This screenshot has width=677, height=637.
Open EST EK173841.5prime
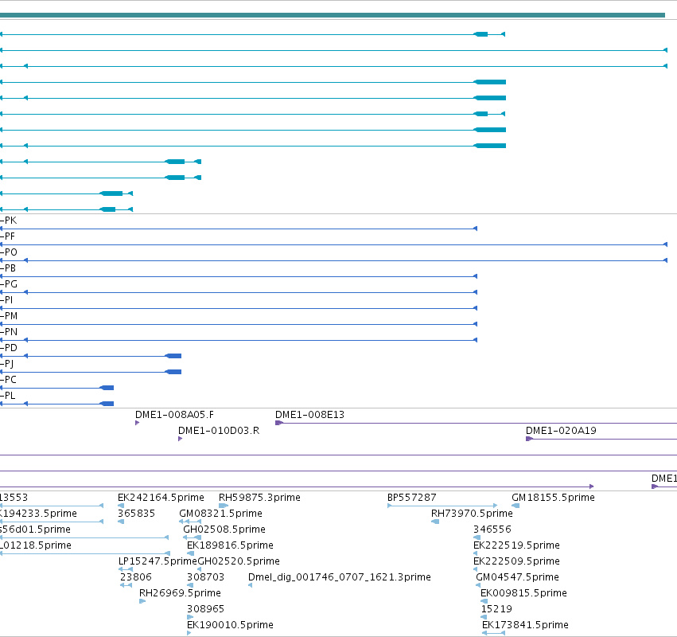[x=525, y=625]
